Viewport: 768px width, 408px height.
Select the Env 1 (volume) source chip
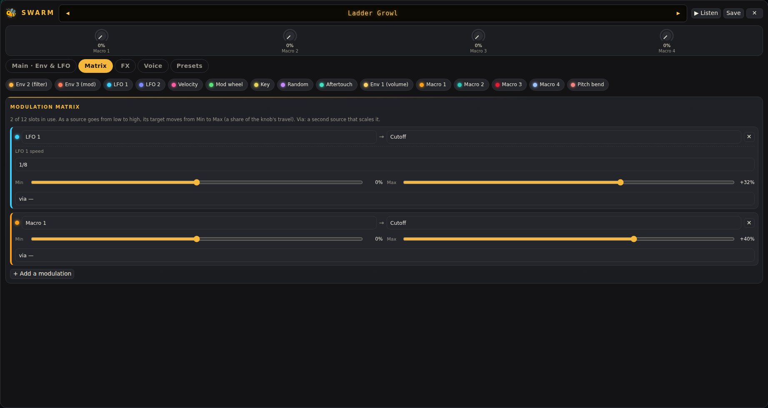[386, 85]
